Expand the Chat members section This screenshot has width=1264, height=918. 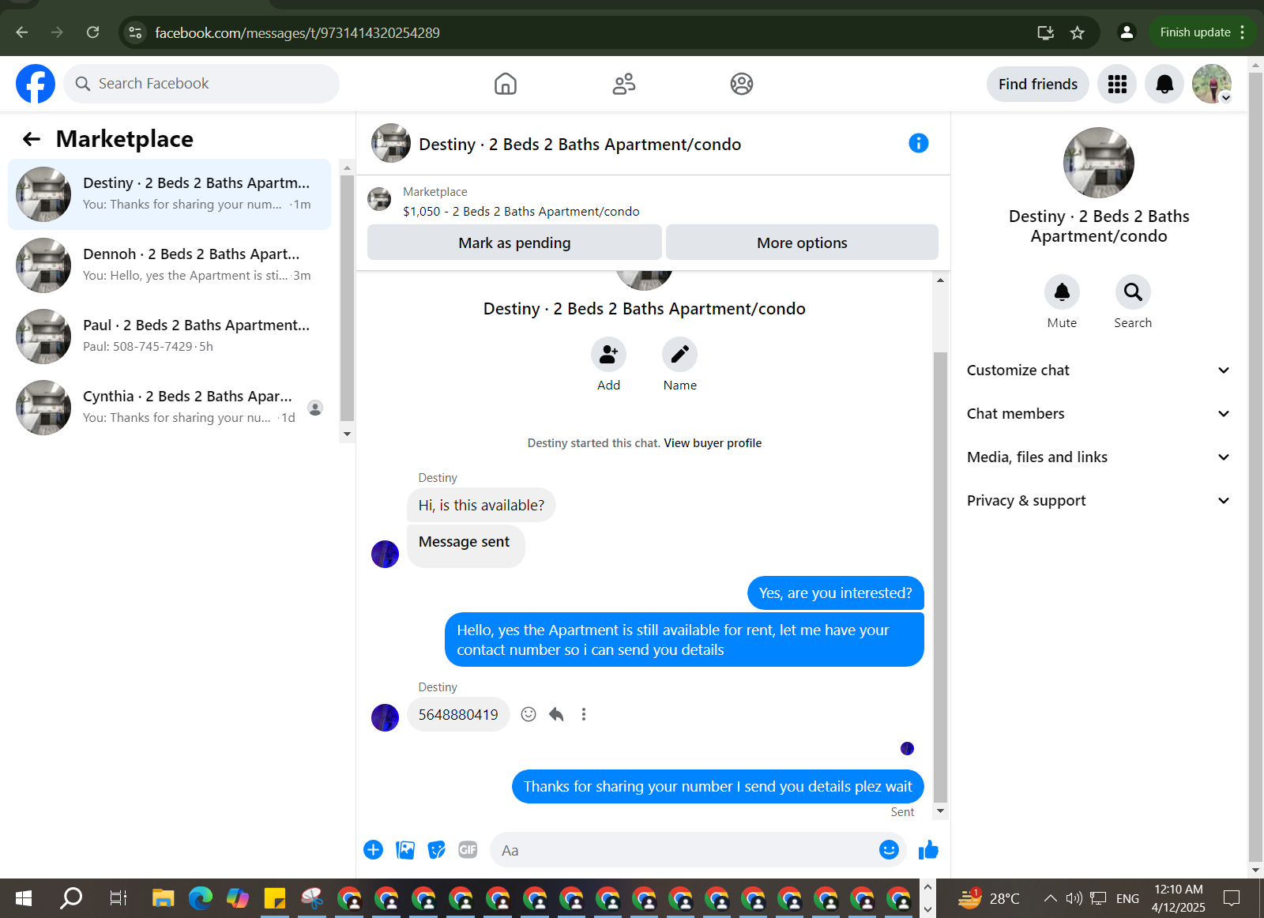1099,414
